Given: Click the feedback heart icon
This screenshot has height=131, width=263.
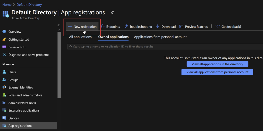Looking at the screenshot, I should pyautogui.click(x=218, y=27).
